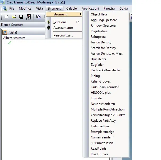Image resolution: width=161 pixels, height=160 pixels.
Task: Open the File menu
Action: coord(12,9)
